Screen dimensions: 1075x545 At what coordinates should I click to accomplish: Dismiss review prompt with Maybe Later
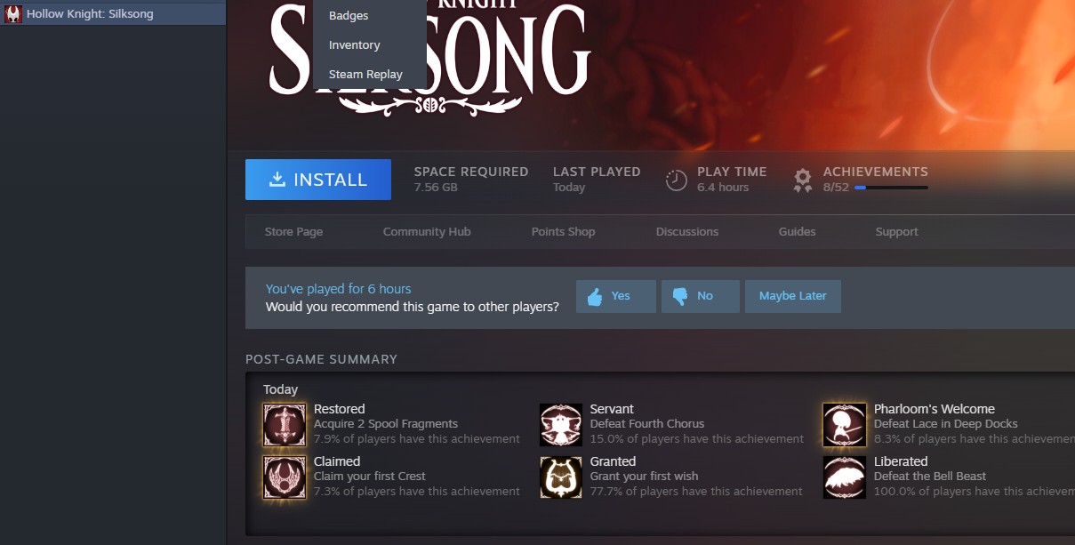tap(793, 296)
